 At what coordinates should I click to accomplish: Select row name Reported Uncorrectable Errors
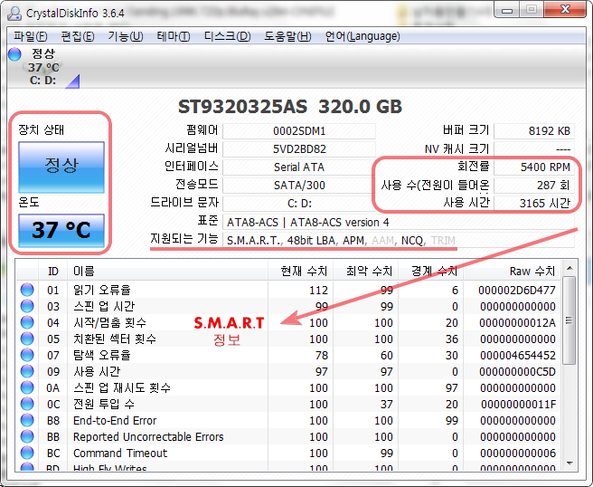[148, 436]
